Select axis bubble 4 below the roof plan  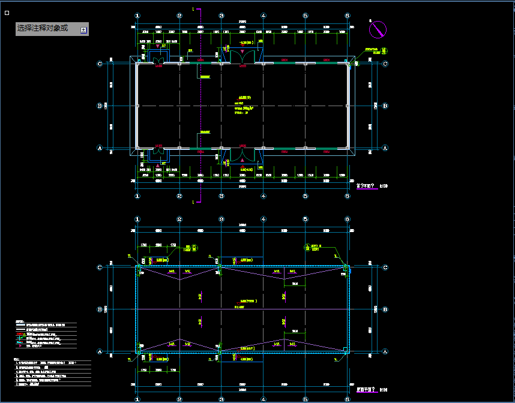coord(263,399)
